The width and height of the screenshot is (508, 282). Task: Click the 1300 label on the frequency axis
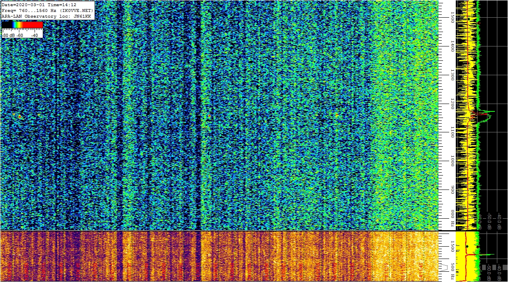tap(452, 75)
